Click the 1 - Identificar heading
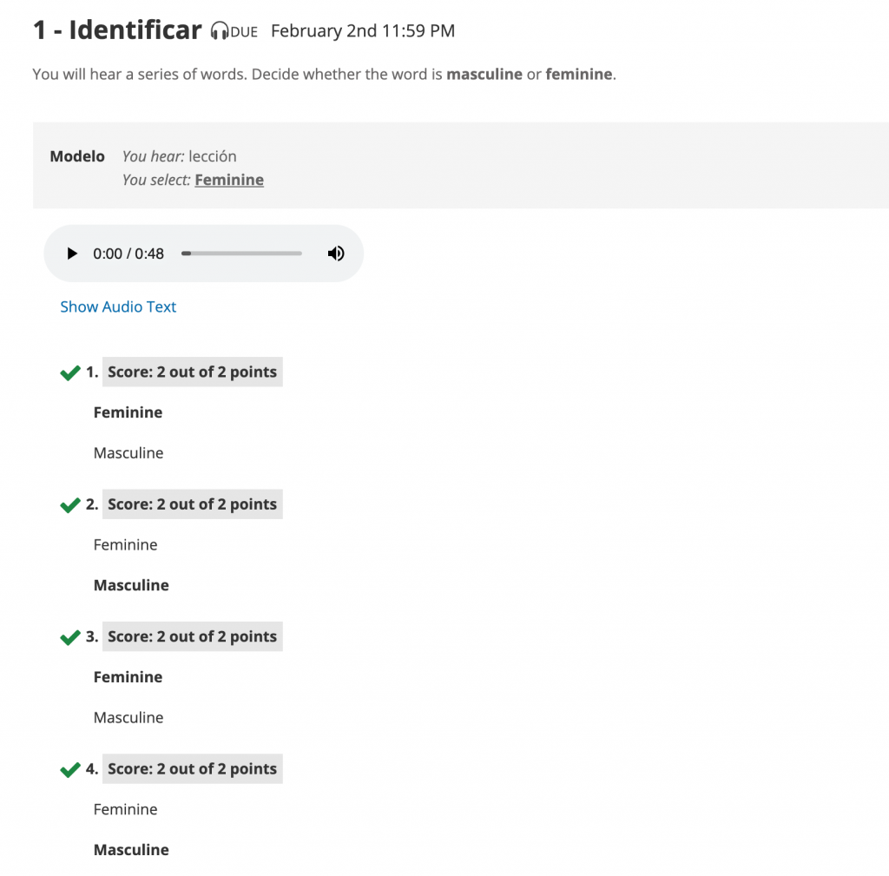The width and height of the screenshot is (889, 876). point(117,30)
